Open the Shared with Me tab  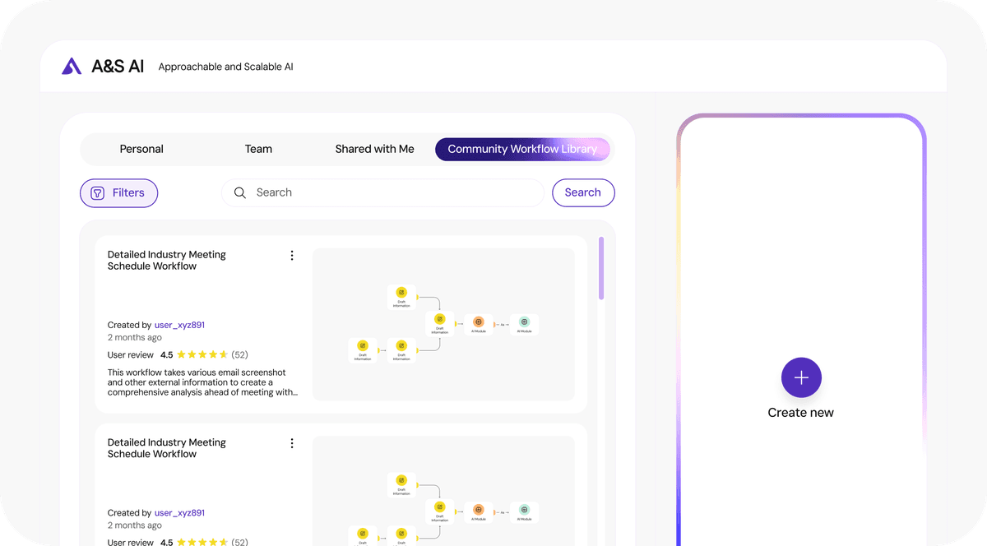374,149
